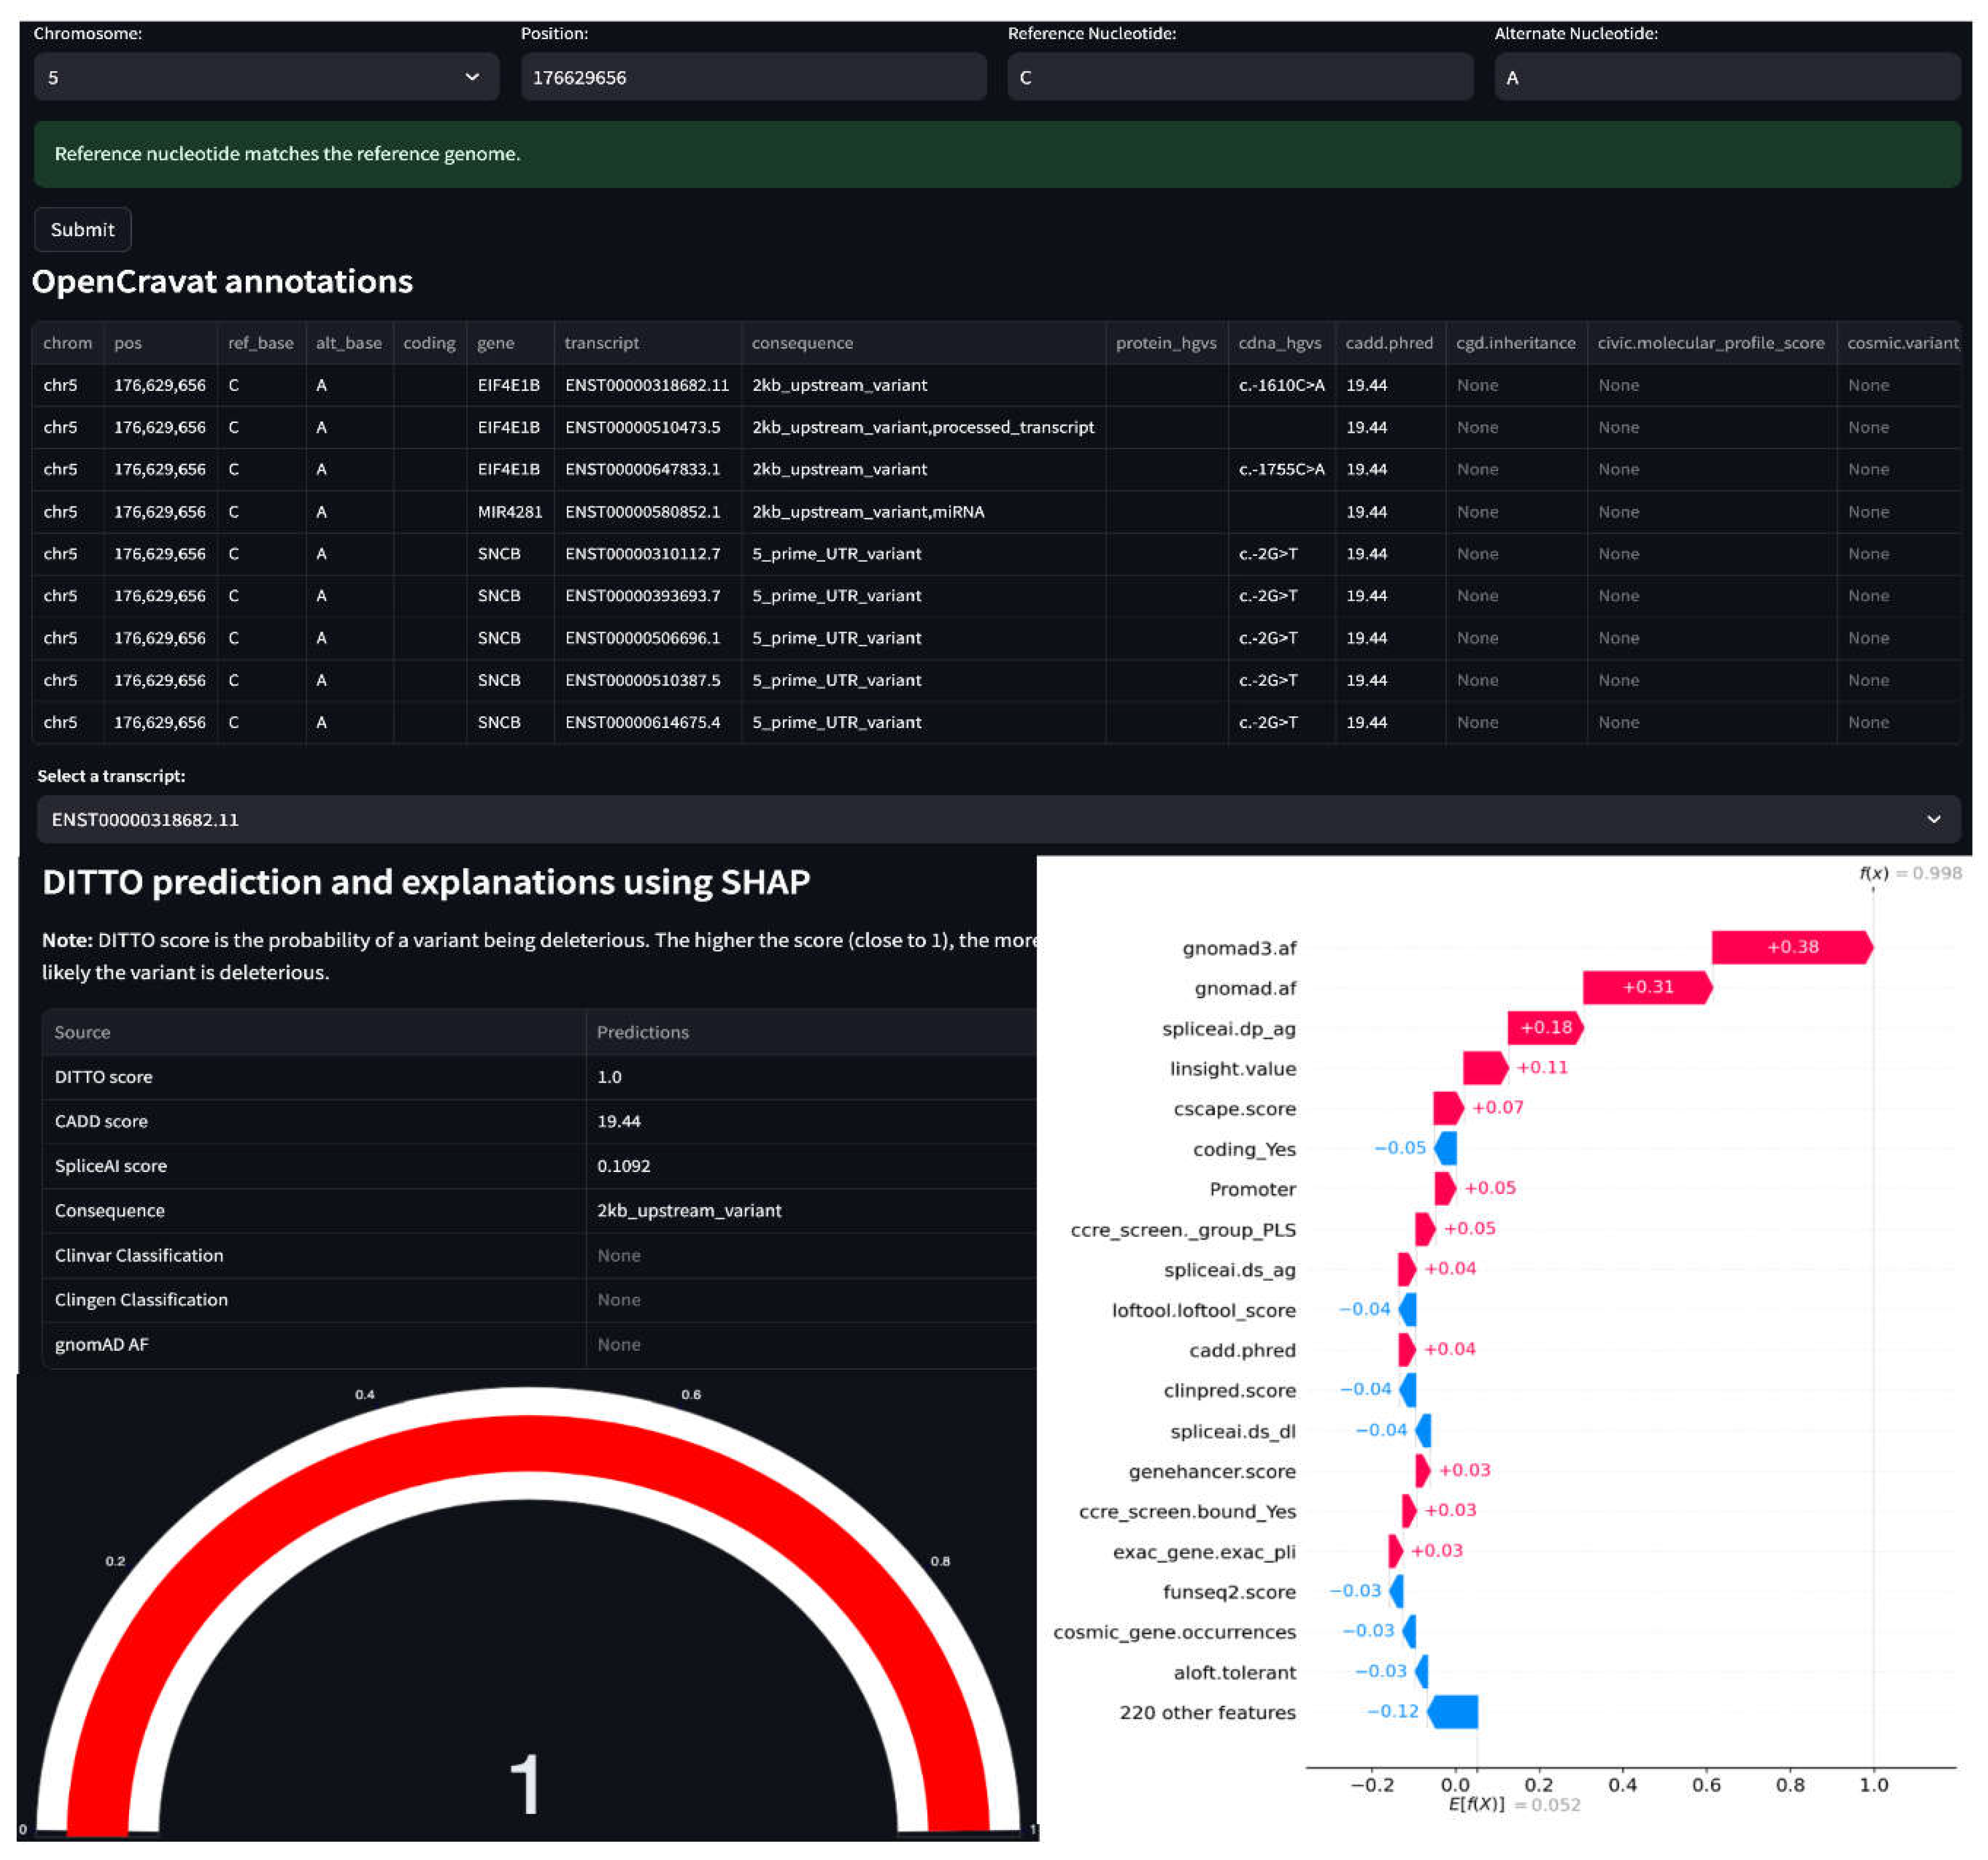Click the Reference Nucleotide input field
This screenshot has width=1988, height=1860.
pyautogui.click(x=1239, y=77)
